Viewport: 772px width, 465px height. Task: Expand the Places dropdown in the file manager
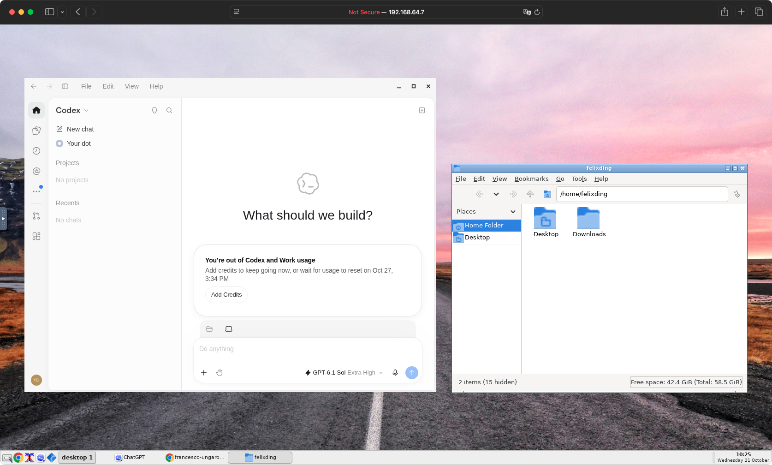point(513,212)
